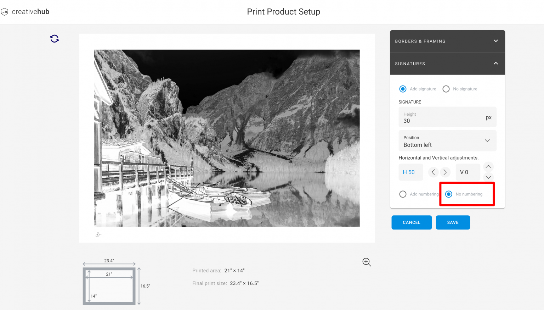Viewport: 544px width, 310px height.
Task: Open the zoom magnifier above the print size details
Action: 367,262
